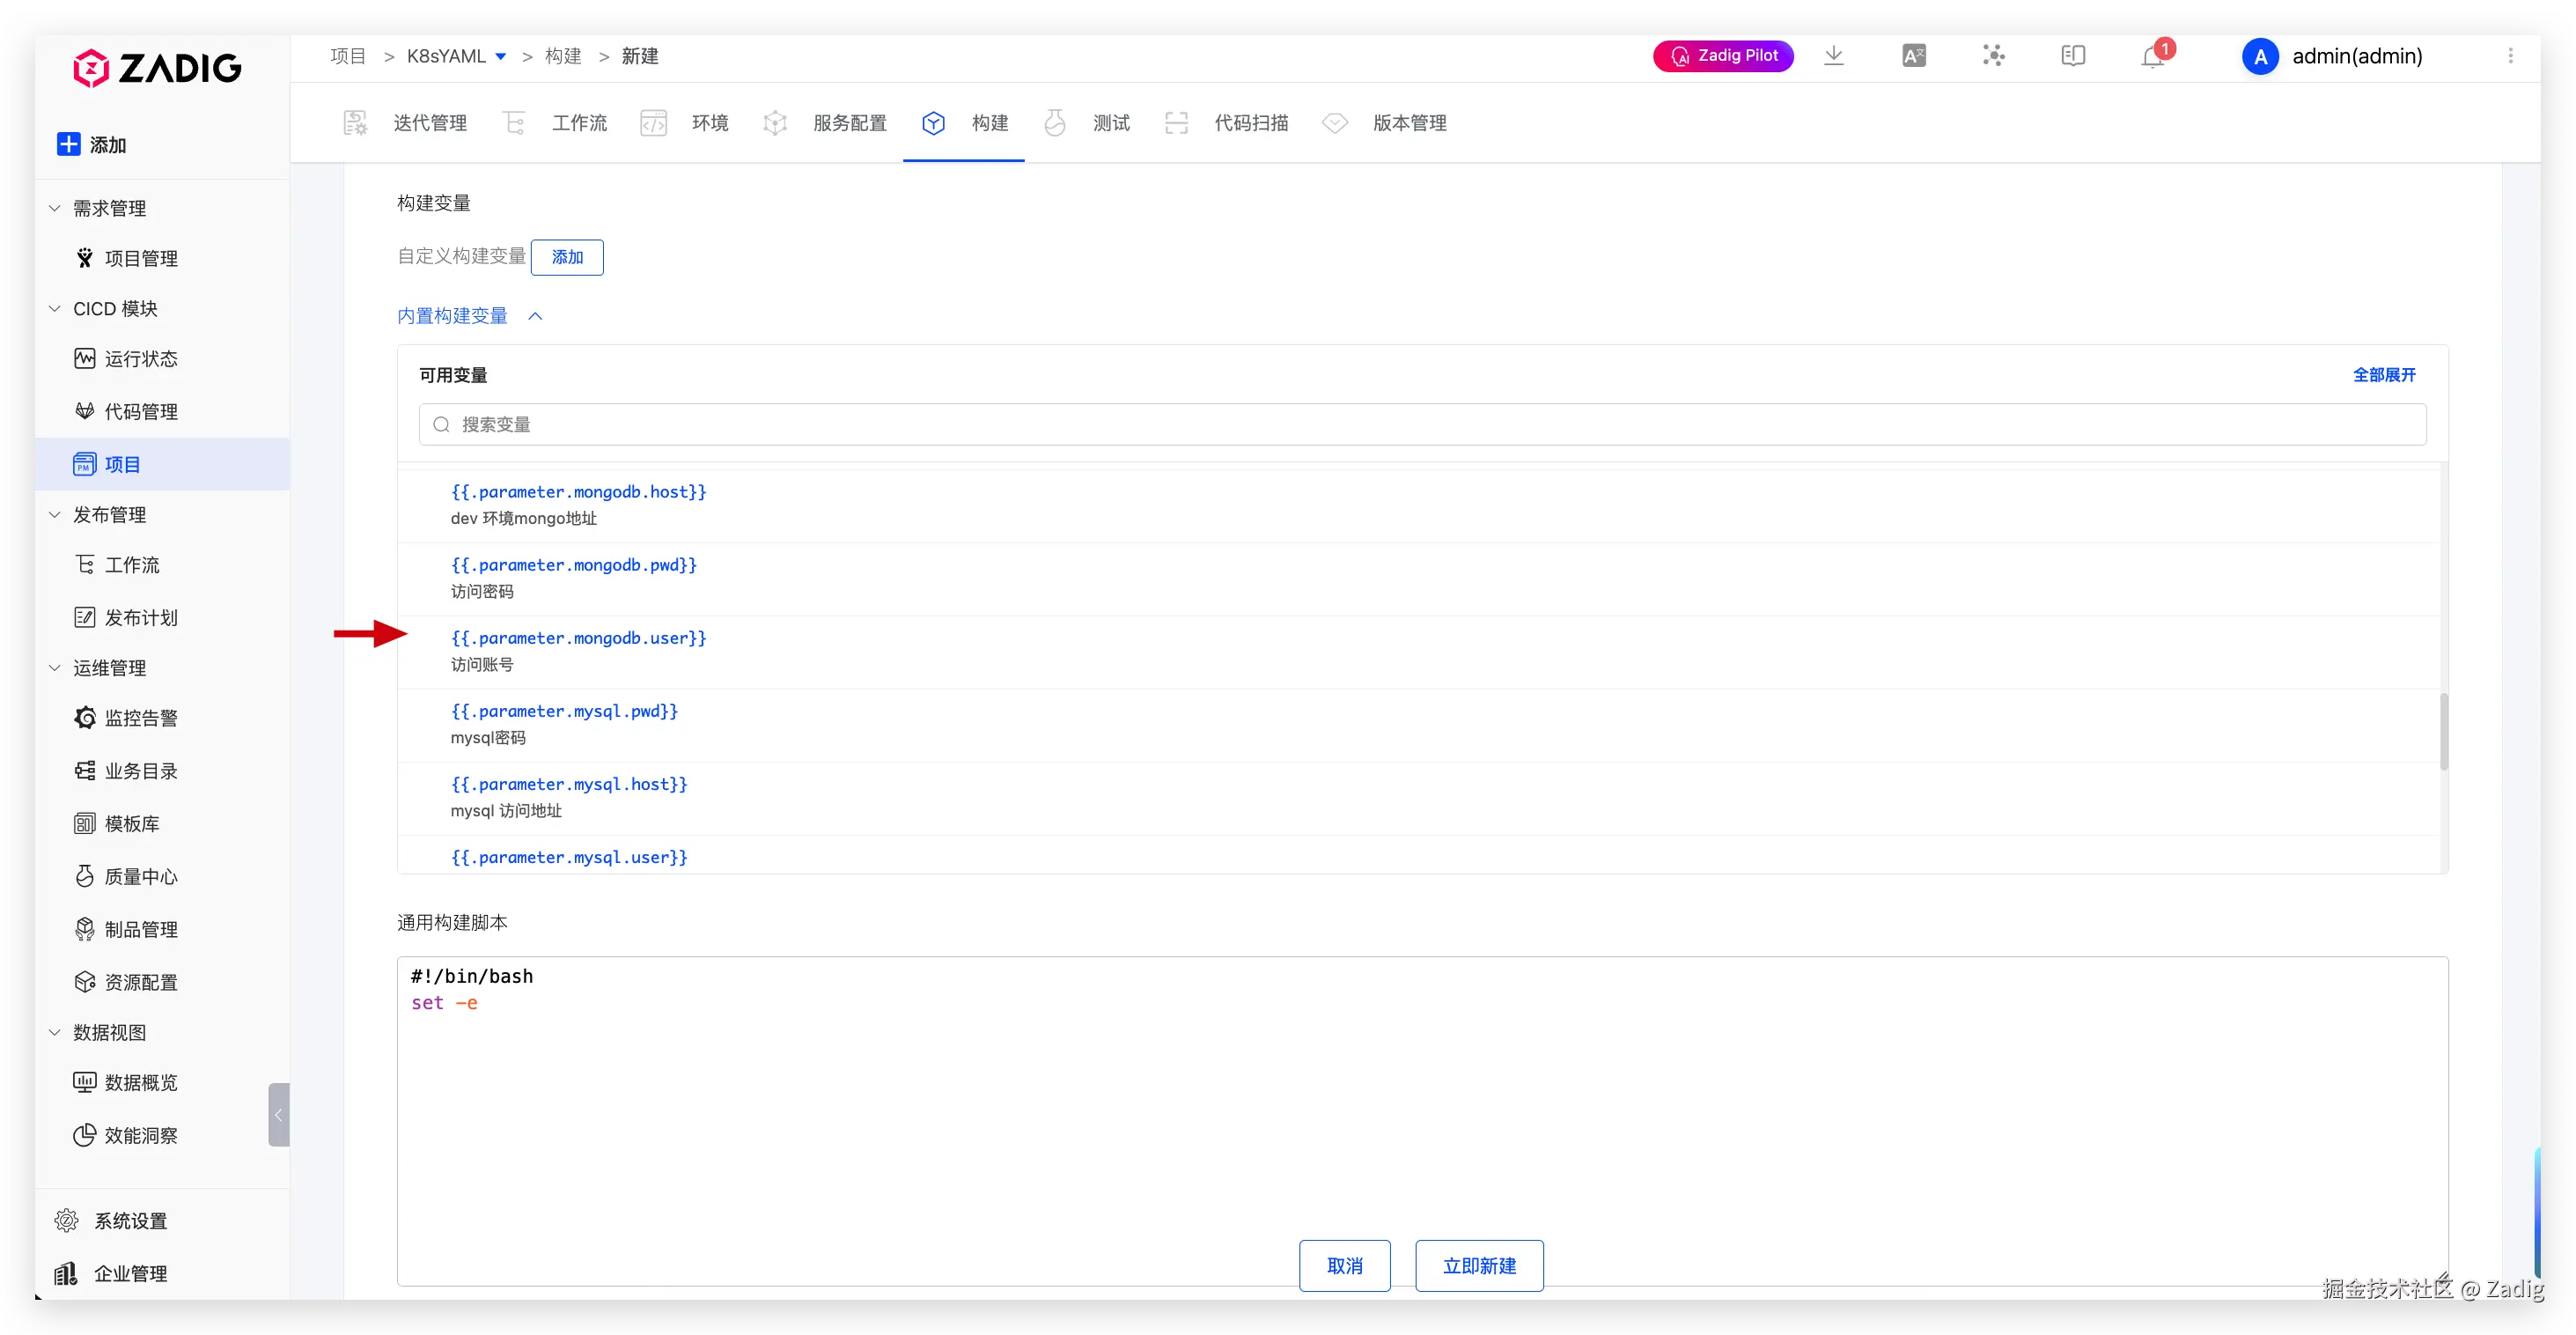Click the variable list scrollbar
The width and height of the screenshot is (2576, 1335).
coord(2444,732)
